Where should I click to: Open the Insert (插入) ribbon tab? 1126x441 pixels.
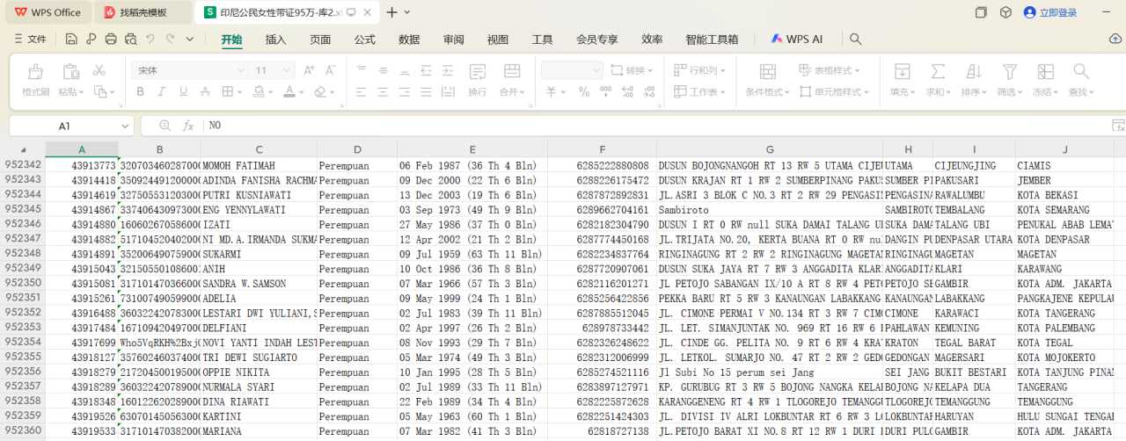click(x=276, y=40)
